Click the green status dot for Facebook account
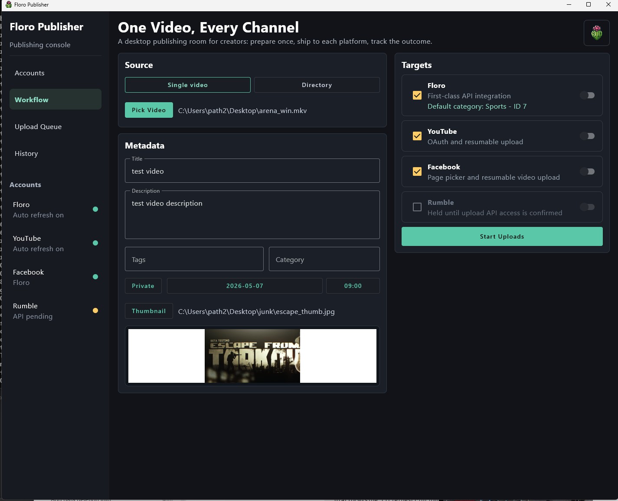618x501 pixels. pos(95,277)
